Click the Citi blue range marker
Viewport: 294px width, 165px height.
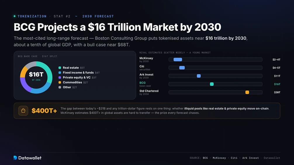(182, 68)
